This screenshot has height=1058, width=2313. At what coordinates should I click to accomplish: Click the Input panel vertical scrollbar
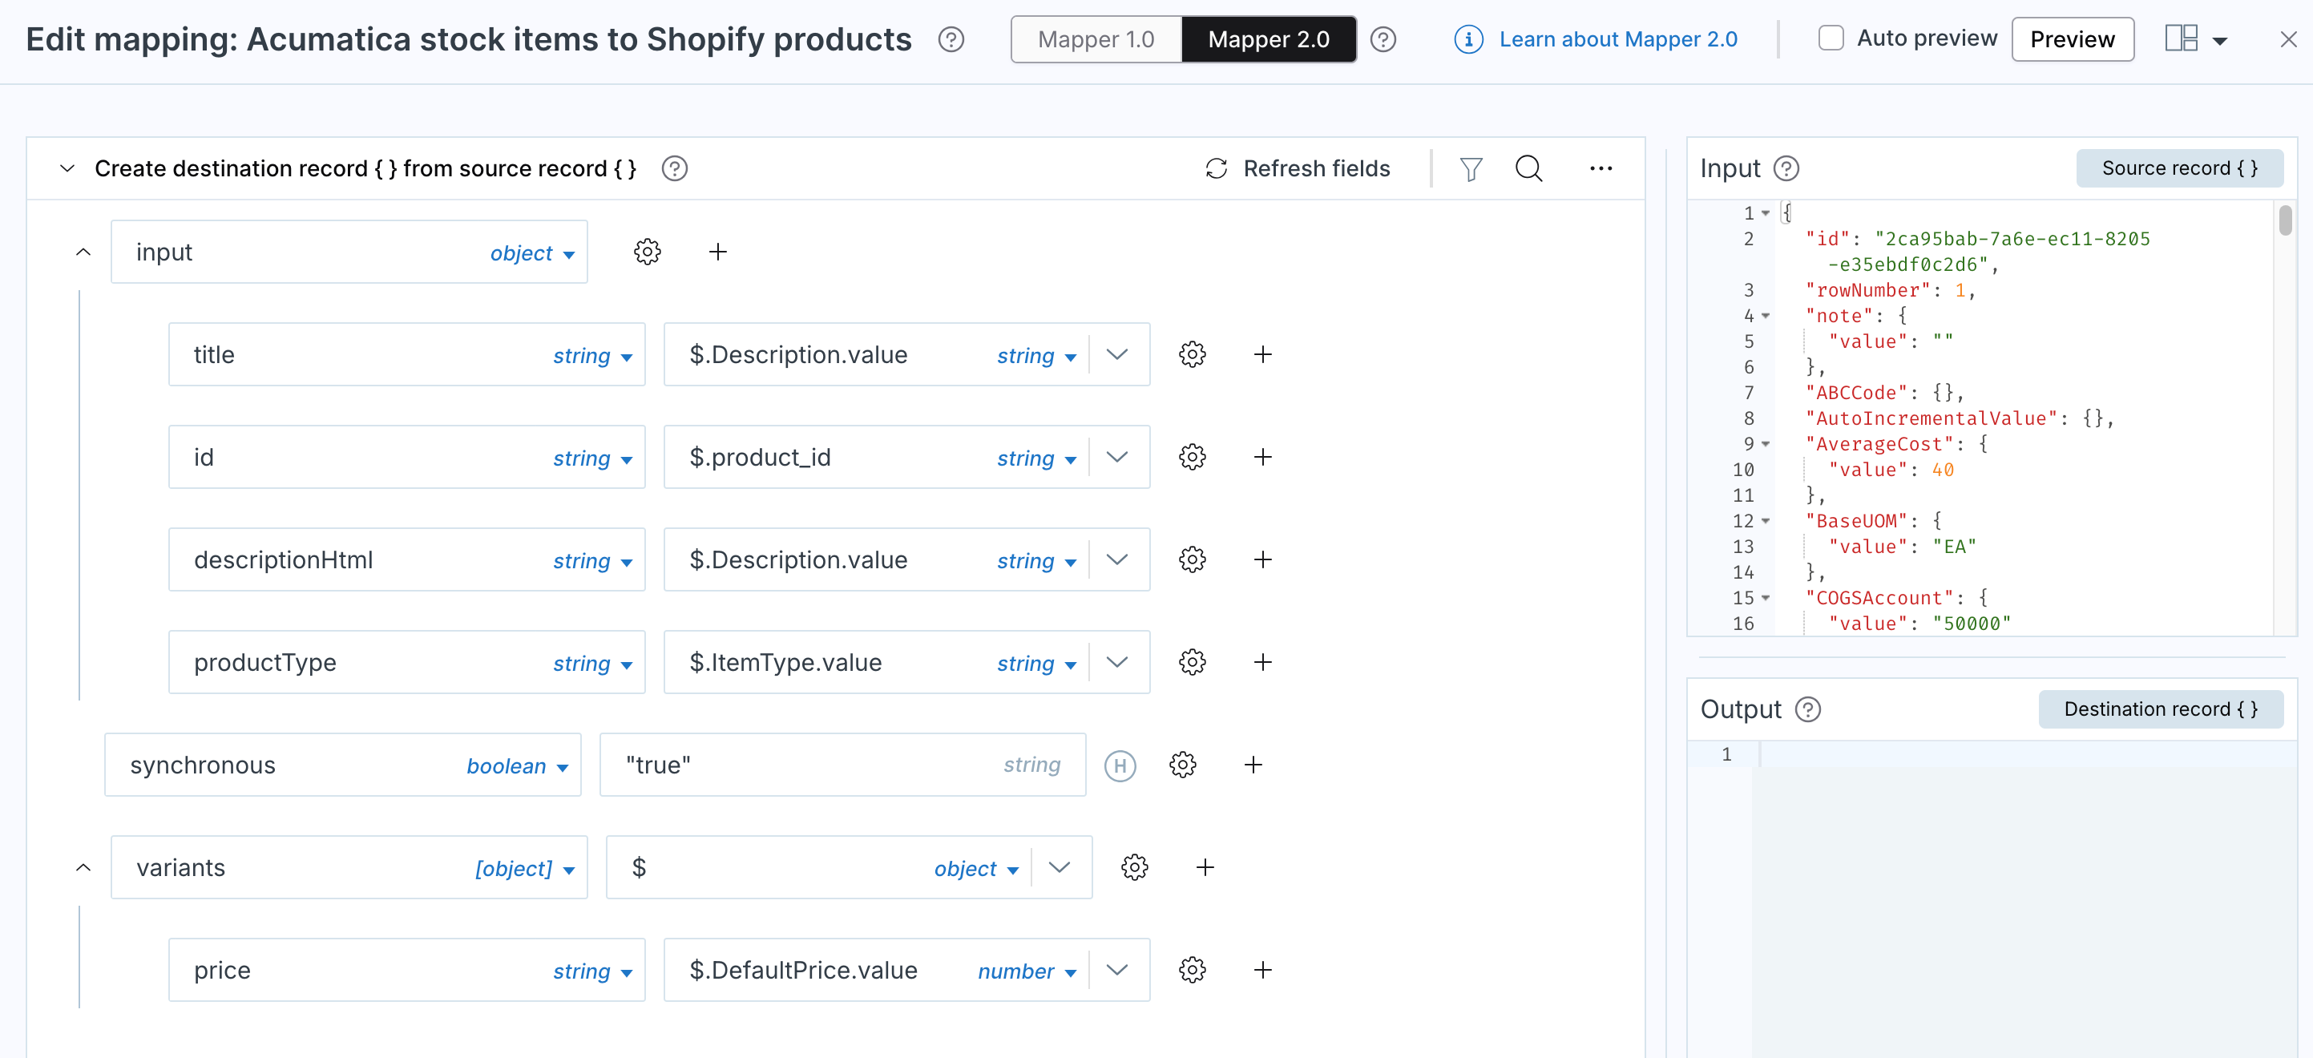tap(2285, 221)
